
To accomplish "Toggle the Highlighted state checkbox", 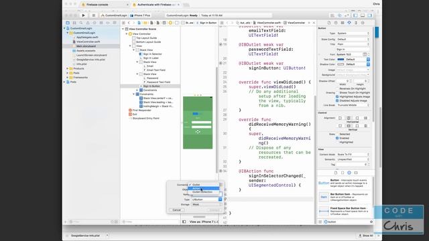I will point(337,143).
